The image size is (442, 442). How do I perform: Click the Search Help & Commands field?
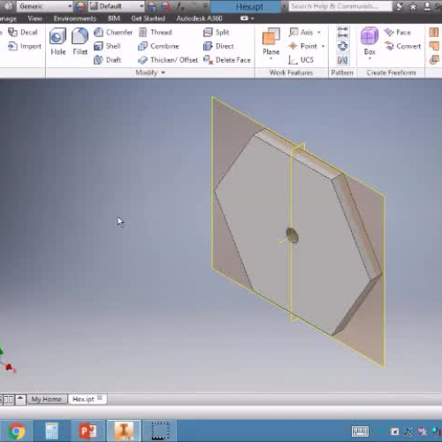340,6
